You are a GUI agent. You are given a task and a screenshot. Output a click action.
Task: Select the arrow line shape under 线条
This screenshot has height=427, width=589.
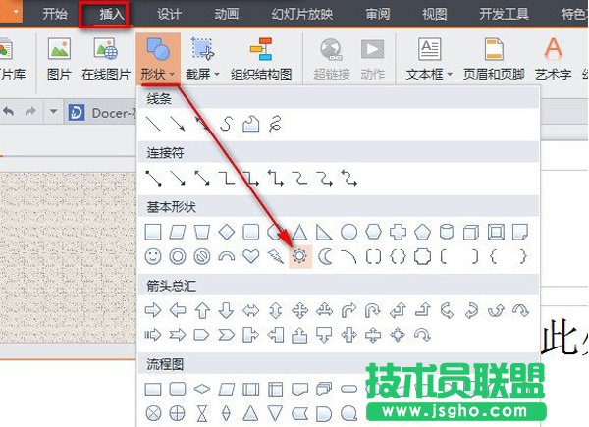178,124
